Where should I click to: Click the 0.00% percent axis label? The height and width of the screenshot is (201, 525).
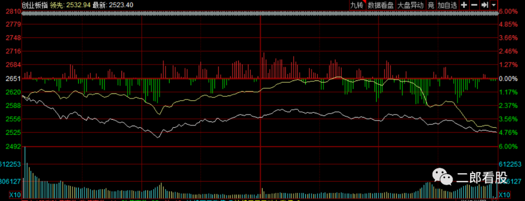point(508,78)
